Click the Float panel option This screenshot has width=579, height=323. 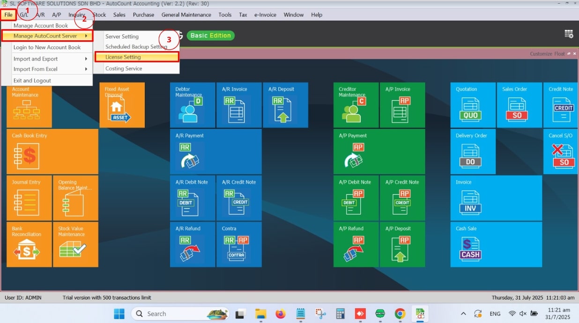pyautogui.click(x=559, y=54)
